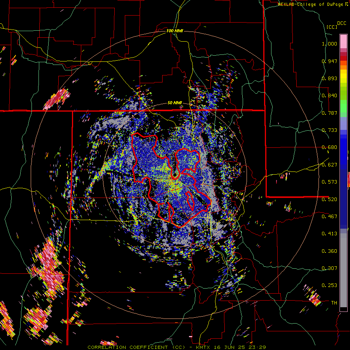Click the black radar site dot at map center
The height and width of the screenshot is (350, 350).
(x=175, y=174)
